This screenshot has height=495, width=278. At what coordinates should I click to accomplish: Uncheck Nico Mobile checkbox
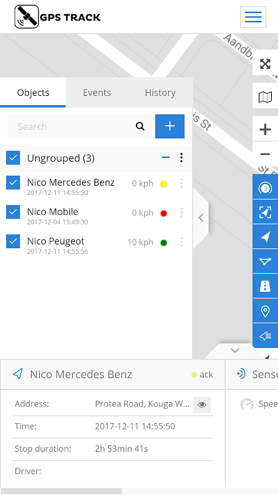coord(13,212)
